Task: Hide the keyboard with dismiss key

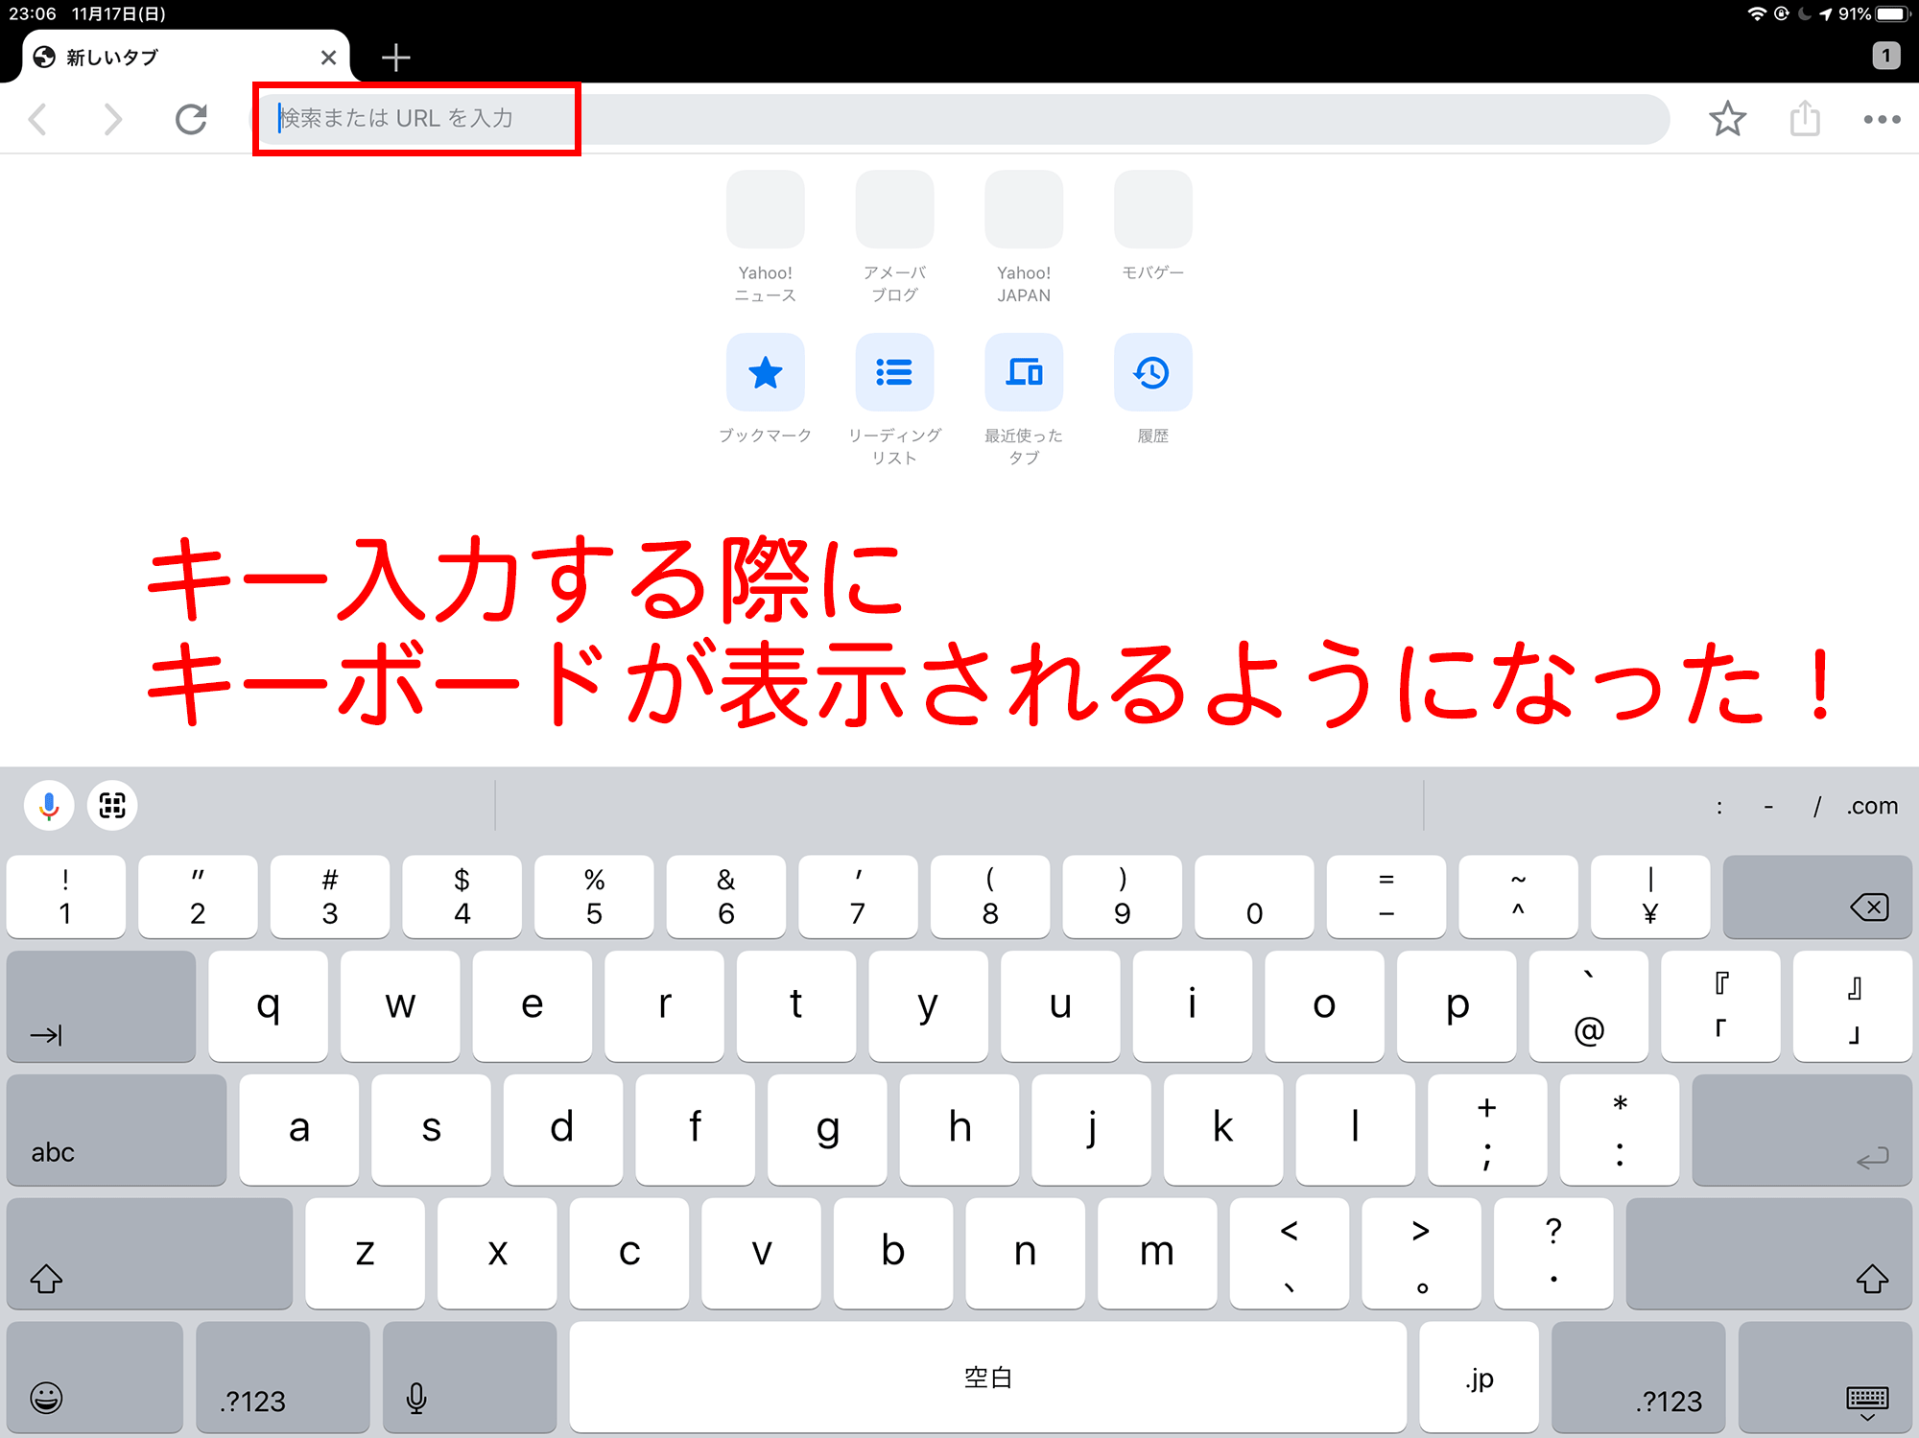Action: [x=1825, y=1378]
